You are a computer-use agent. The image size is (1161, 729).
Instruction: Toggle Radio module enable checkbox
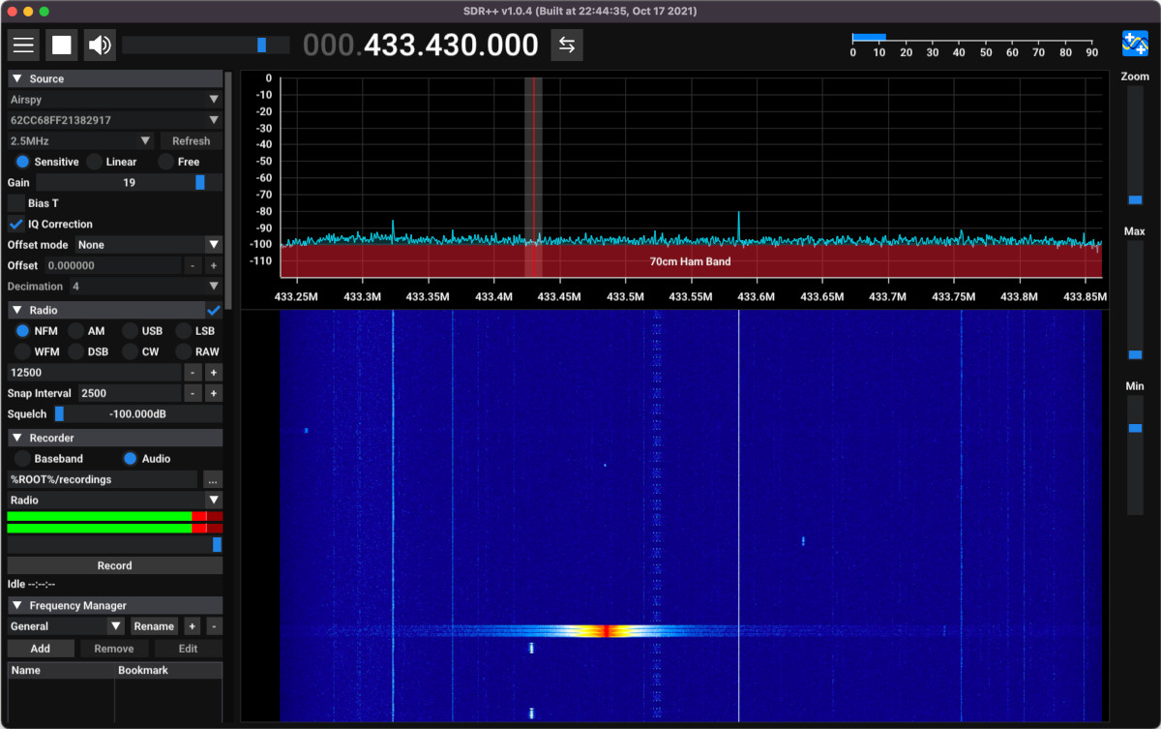[214, 310]
